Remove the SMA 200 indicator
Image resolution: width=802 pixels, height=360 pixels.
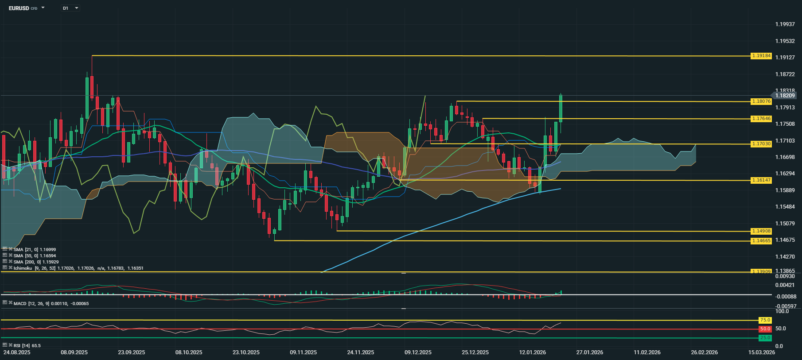coord(10,262)
